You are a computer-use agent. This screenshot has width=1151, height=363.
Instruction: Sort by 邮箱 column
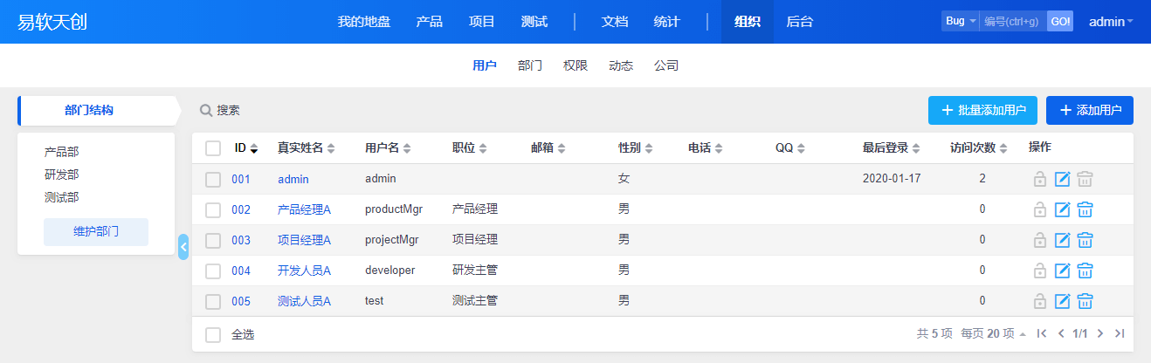click(548, 148)
